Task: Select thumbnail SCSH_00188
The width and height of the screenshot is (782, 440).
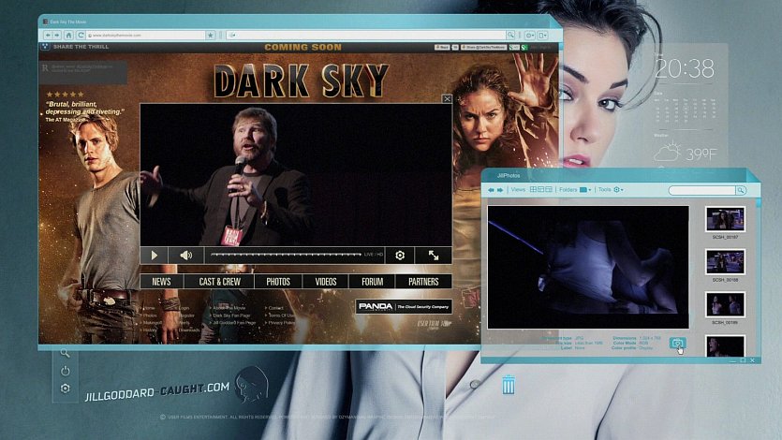Action: coord(725,261)
